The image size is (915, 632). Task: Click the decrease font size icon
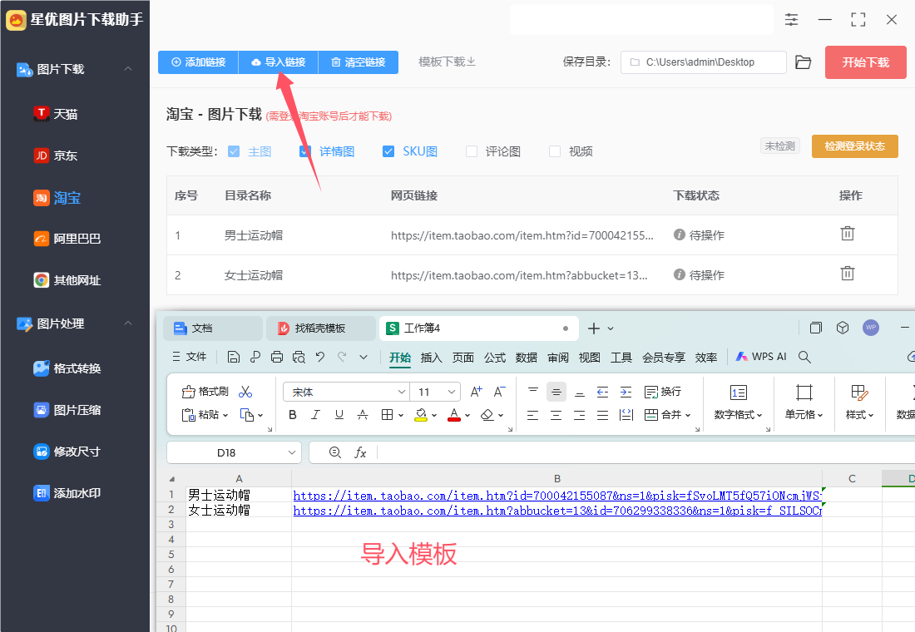[500, 392]
